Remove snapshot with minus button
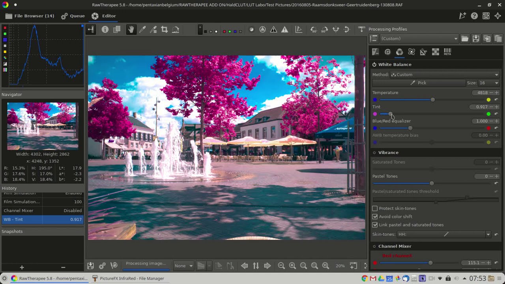Image resolution: width=505 pixels, height=284 pixels. [x=63, y=267]
